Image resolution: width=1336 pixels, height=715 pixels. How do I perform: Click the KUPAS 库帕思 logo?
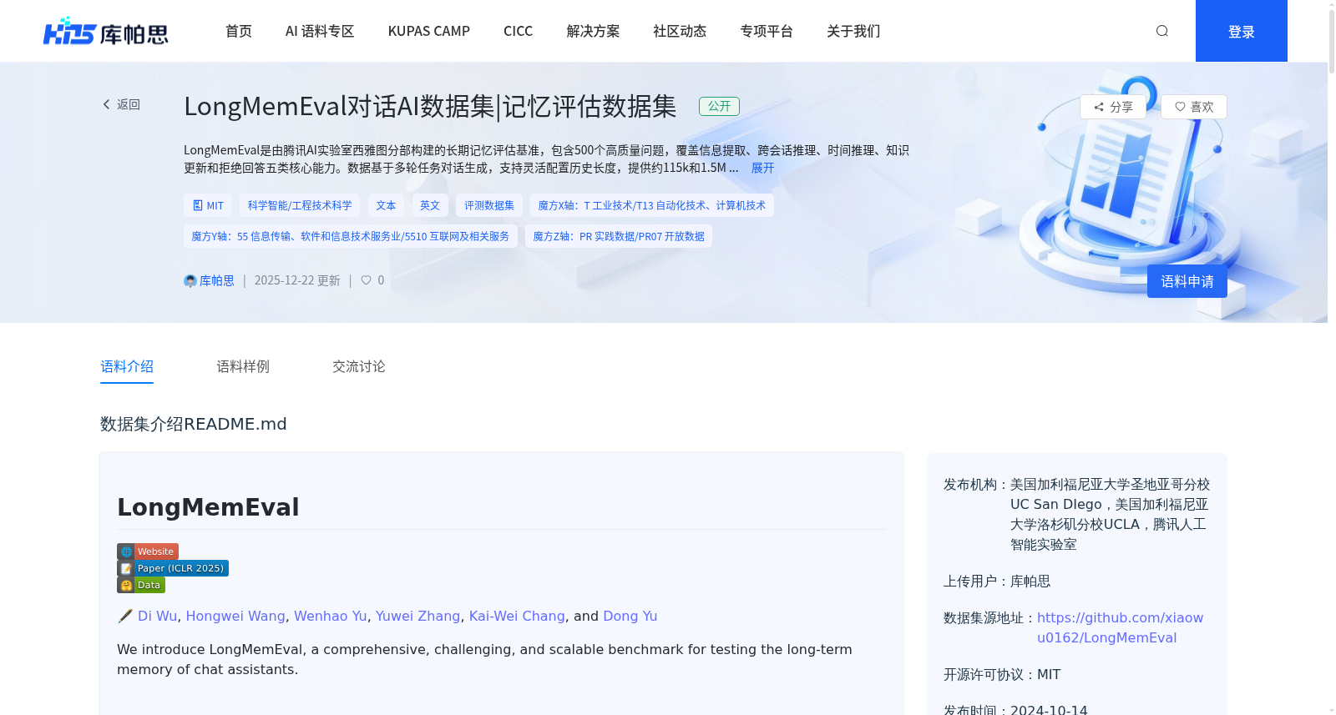tap(106, 32)
